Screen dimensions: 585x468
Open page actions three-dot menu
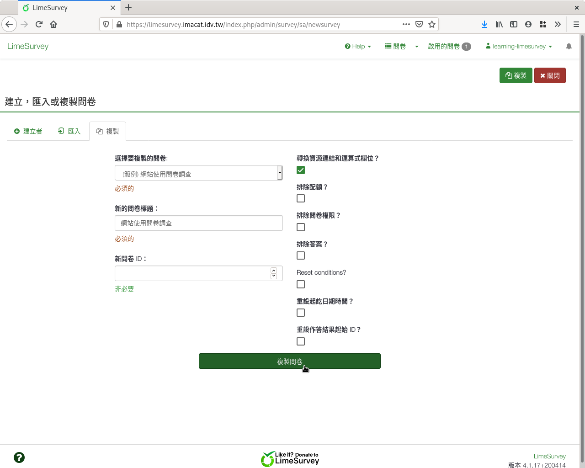click(x=406, y=24)
